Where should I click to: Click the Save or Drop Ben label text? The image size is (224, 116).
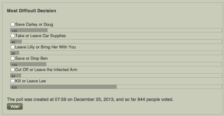32,58
